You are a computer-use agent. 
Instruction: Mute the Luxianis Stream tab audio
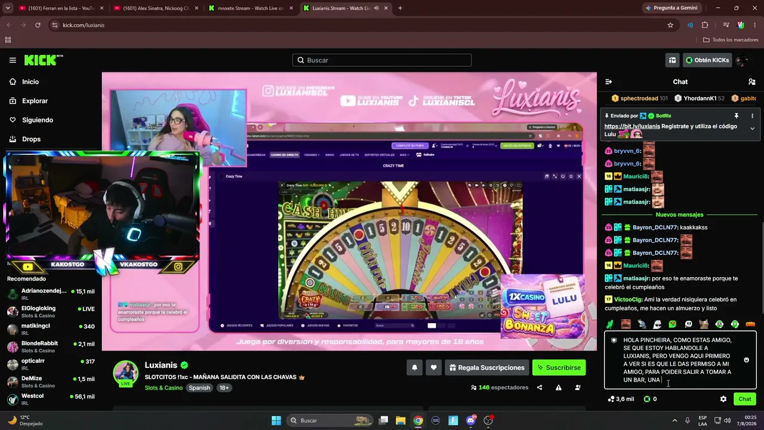click(x=376, y=8)
